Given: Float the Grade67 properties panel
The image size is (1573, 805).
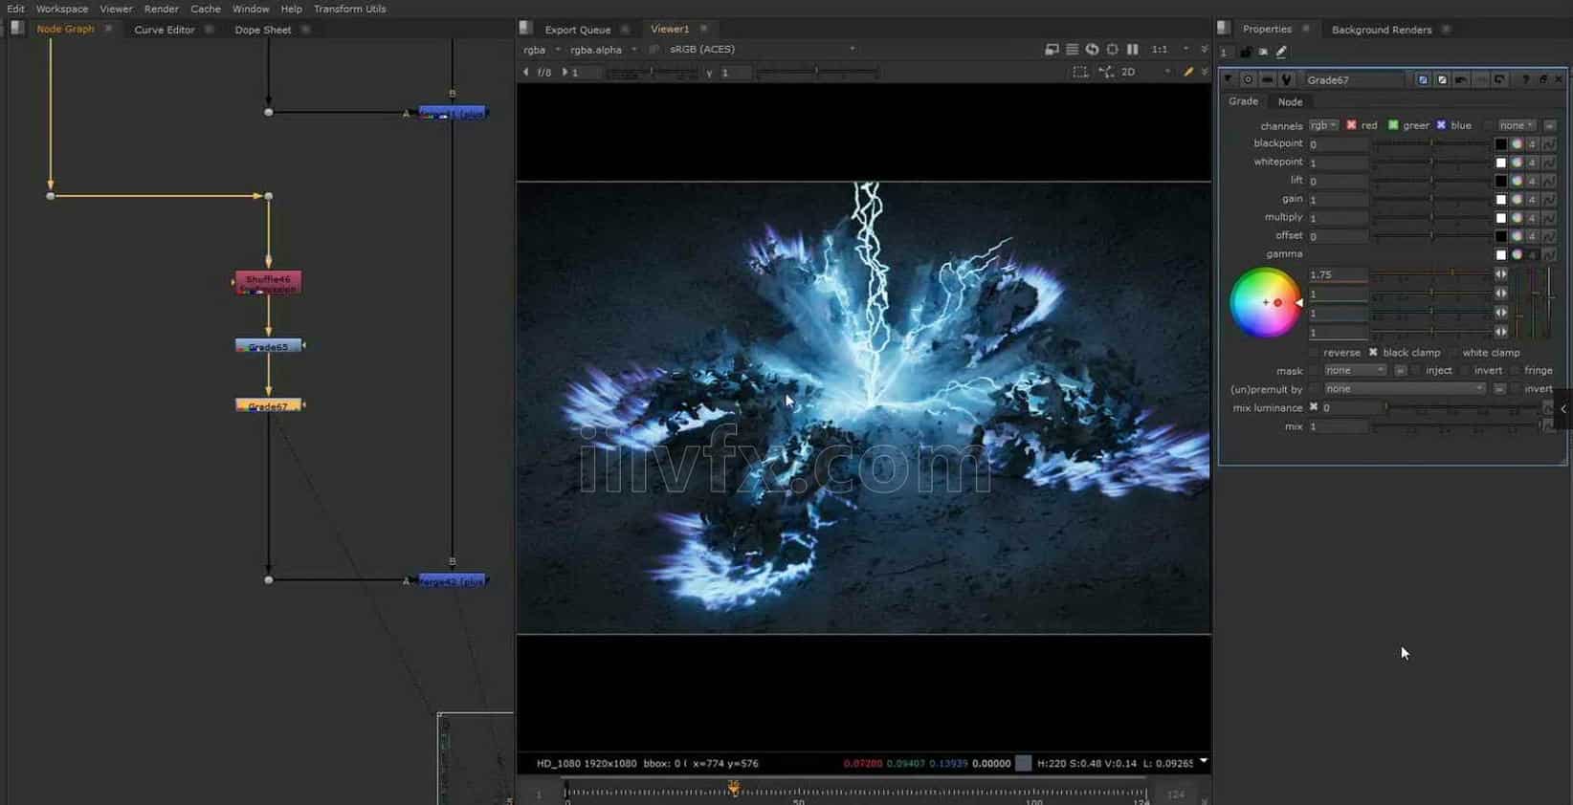Looking at the screenshot, I should coord(1542,79).
